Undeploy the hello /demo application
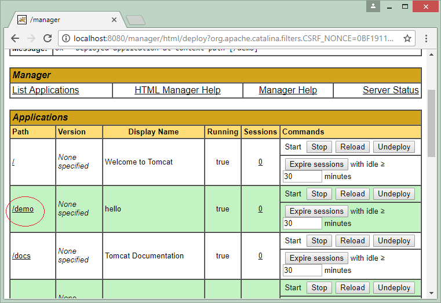 [394, 194]
